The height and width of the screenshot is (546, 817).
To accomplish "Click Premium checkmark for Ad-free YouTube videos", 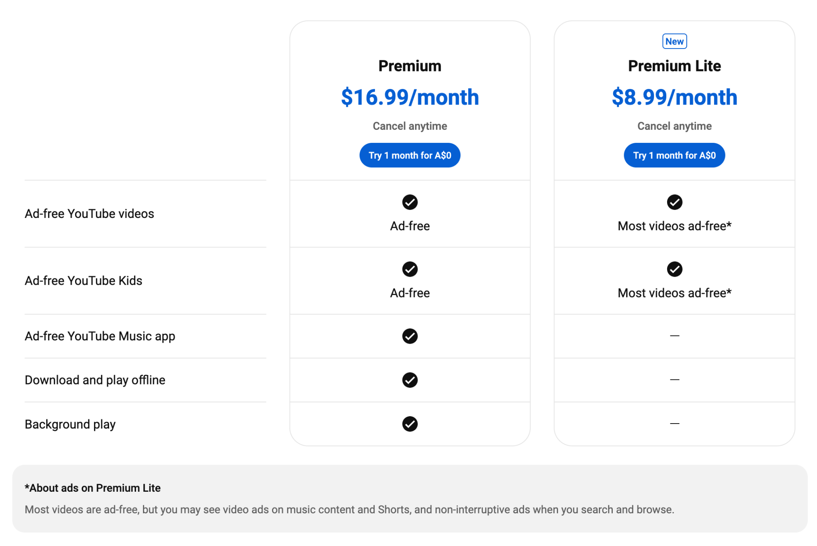I will 410,202.
